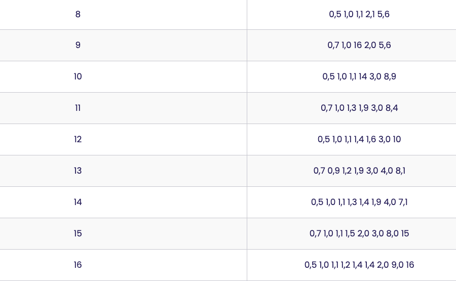The width and height of the screenshot is (456, 281).
Task: Select values cell '0,7 1,0 16 2,0 5,6'
Action: pyautogui.click(x=352, y=46)
